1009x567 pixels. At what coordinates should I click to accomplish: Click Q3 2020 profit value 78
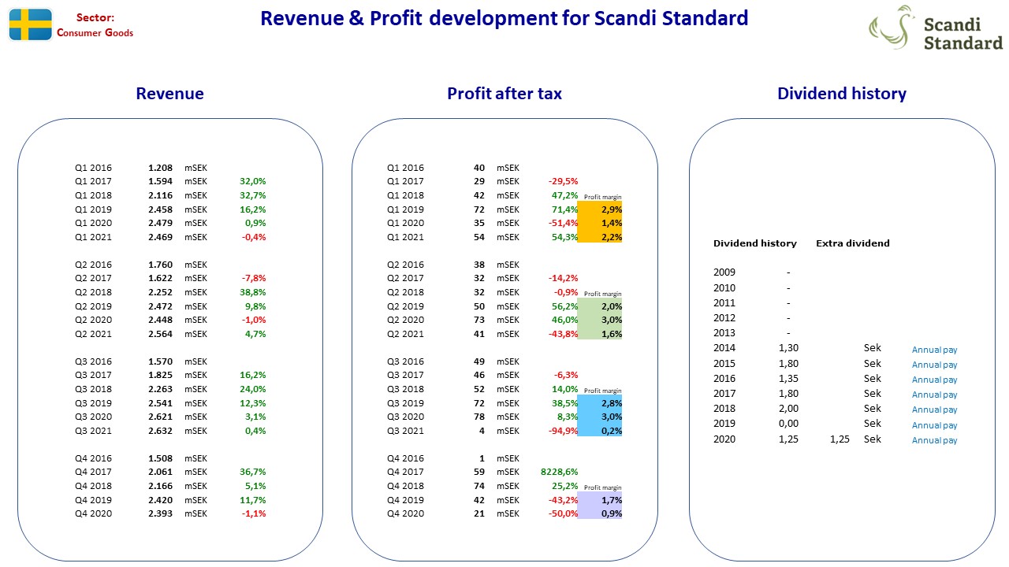pyautogui.click(x=480, y=417)
